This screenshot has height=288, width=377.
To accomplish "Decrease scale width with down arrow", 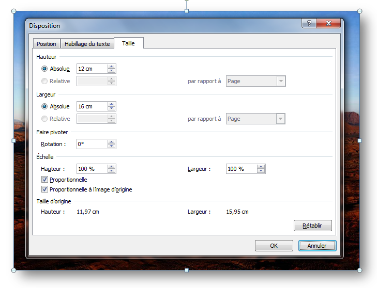I will point(261,171).
